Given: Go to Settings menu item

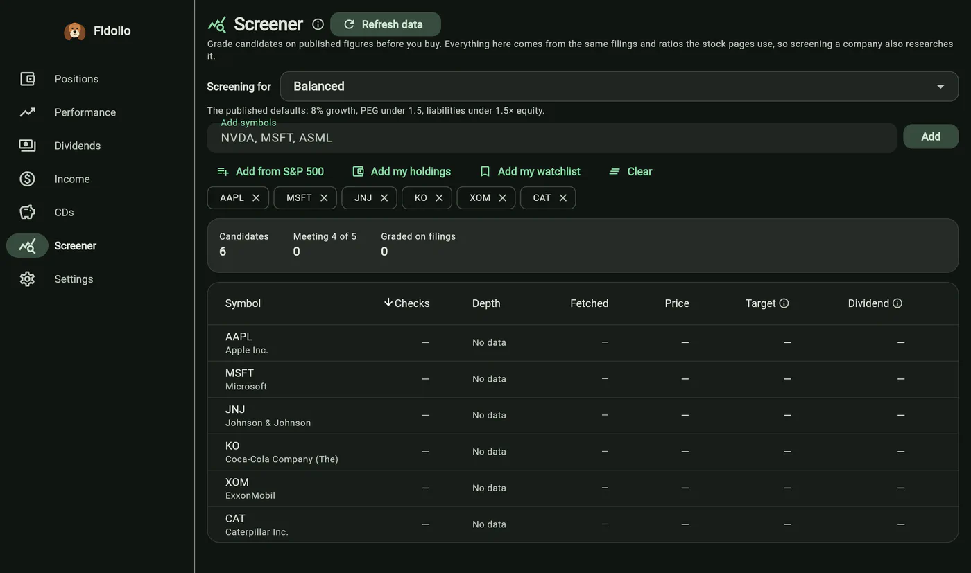Looking at the screenshot, I should tap(74, 279).
